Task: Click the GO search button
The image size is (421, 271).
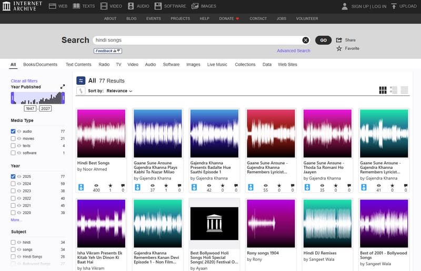Action: click(323, 40)
